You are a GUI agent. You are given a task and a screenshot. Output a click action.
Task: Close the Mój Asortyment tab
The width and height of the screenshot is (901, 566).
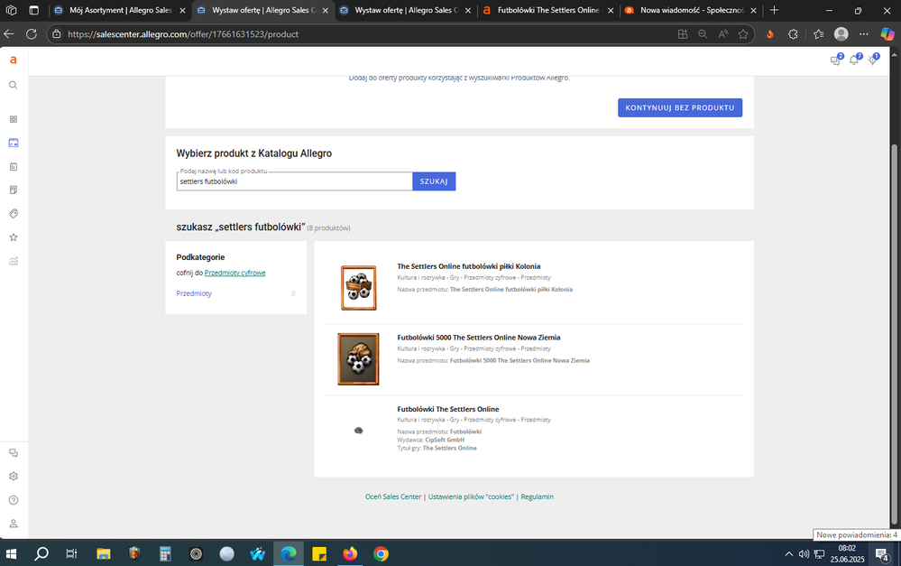[183, 10]
